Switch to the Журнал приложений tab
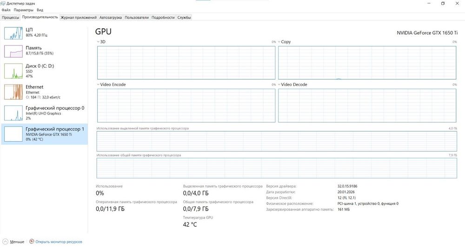Screen dimensions: 465x248 [x=79, y=18]
